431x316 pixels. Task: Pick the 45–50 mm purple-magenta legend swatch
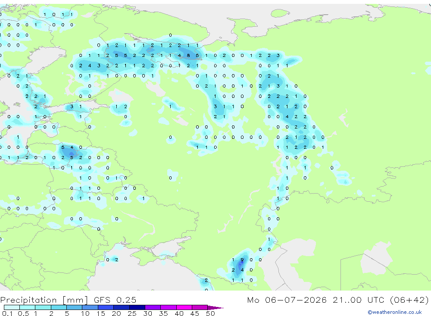[200, 307]
